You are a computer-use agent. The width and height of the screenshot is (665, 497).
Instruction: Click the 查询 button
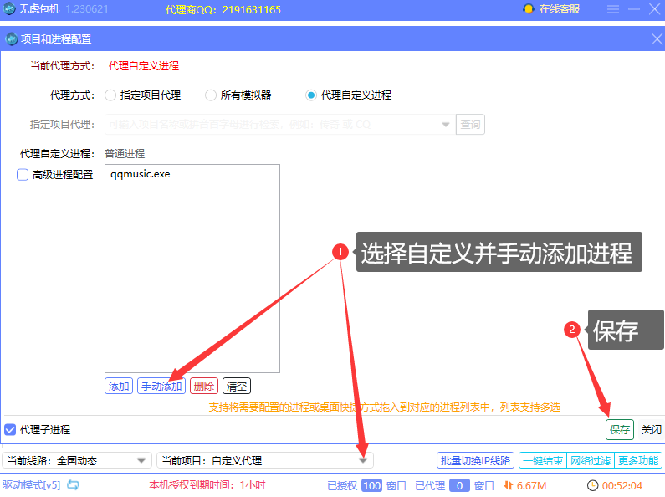click(x=470, y=124)
